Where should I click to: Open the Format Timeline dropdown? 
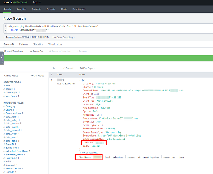click(14, 51)
